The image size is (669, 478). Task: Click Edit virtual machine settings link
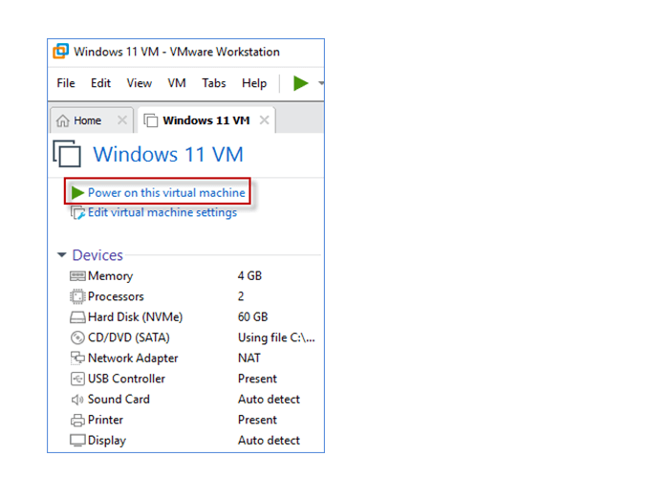(x=162, y=212)
